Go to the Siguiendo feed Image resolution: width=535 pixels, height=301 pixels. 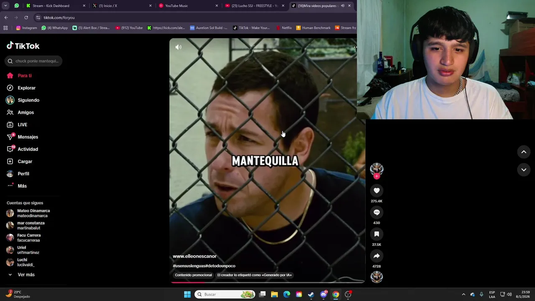[23, 100]
